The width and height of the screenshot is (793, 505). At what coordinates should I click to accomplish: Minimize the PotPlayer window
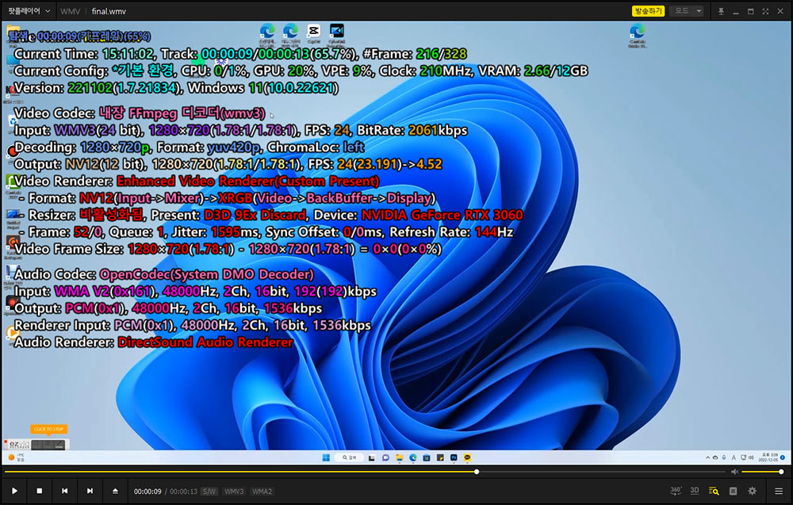point(736,11)
